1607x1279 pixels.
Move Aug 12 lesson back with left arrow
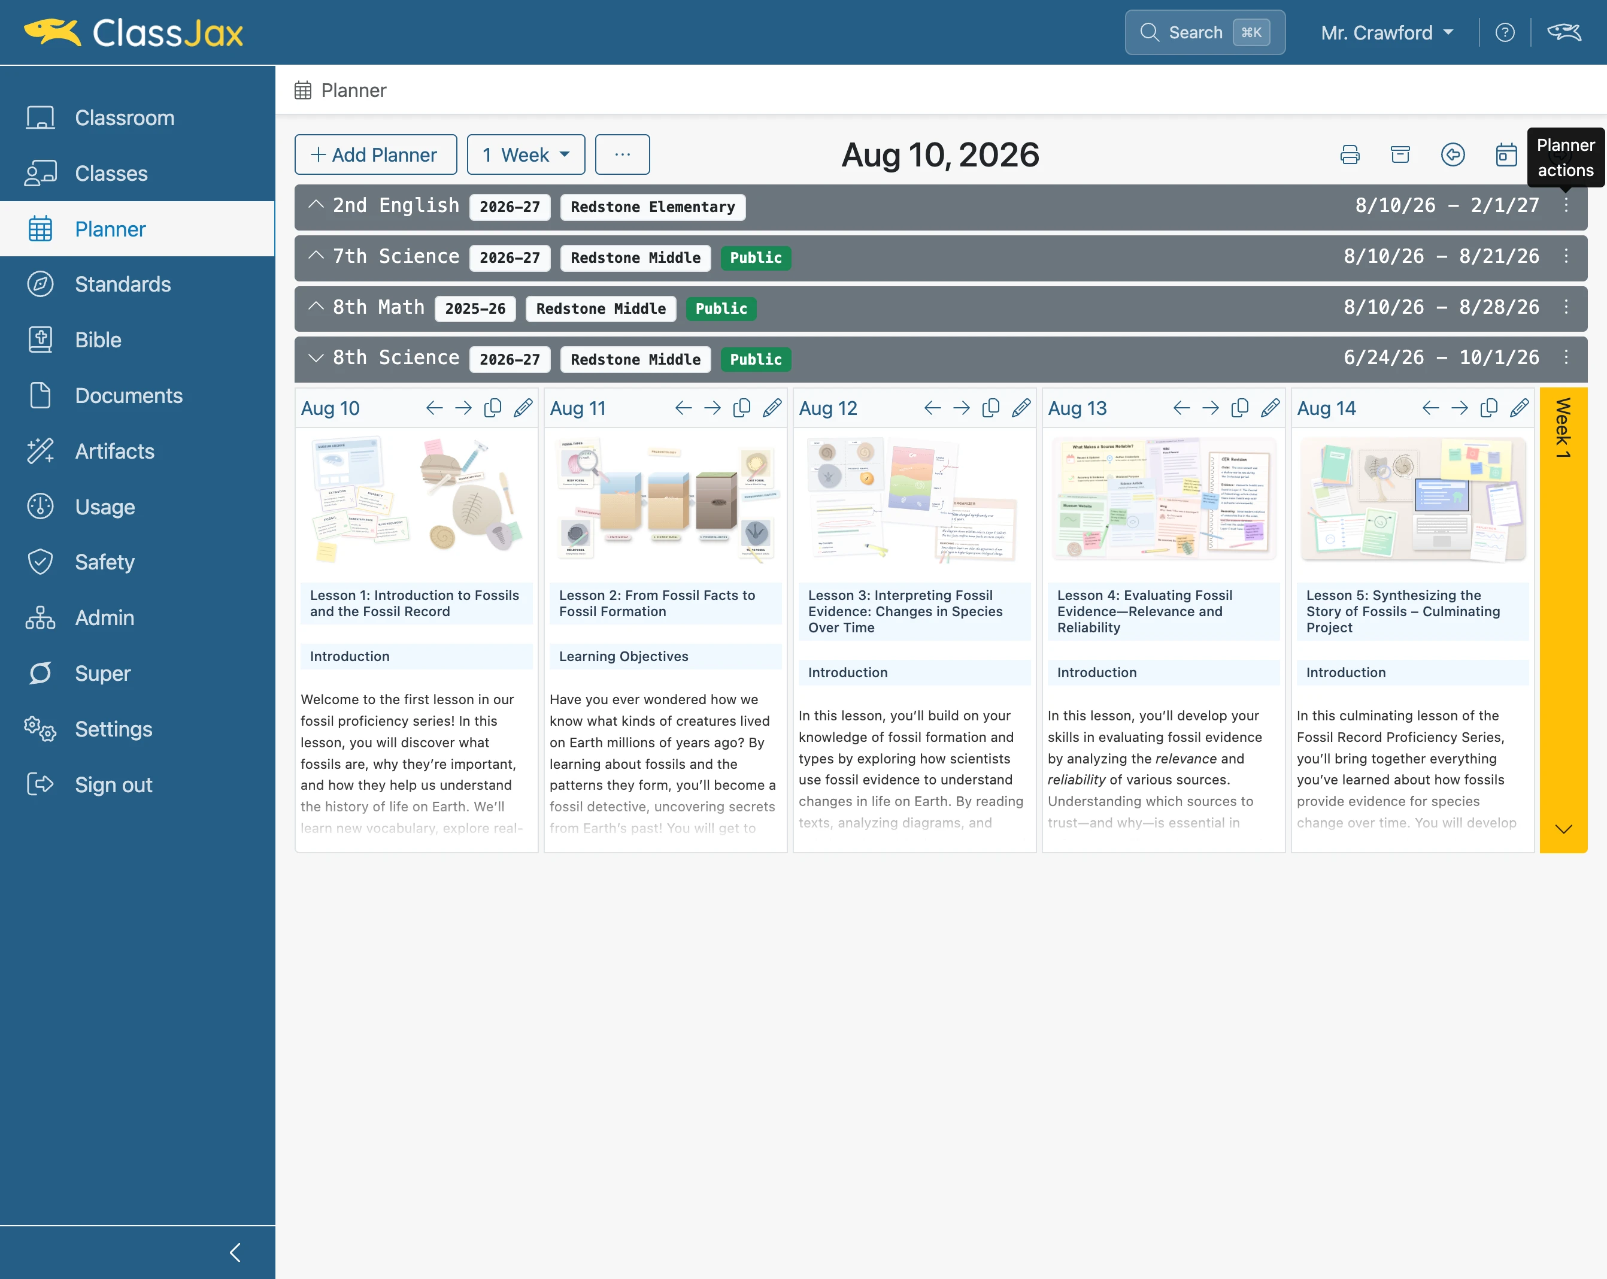point(932,408)
